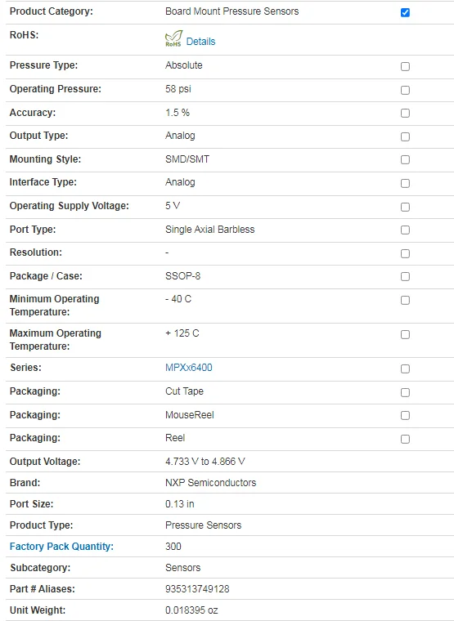The height and width of the screenshot is (621, 454).
Task: Tick the Operating Pressure 58 psi checkbox
Action: 405,91
